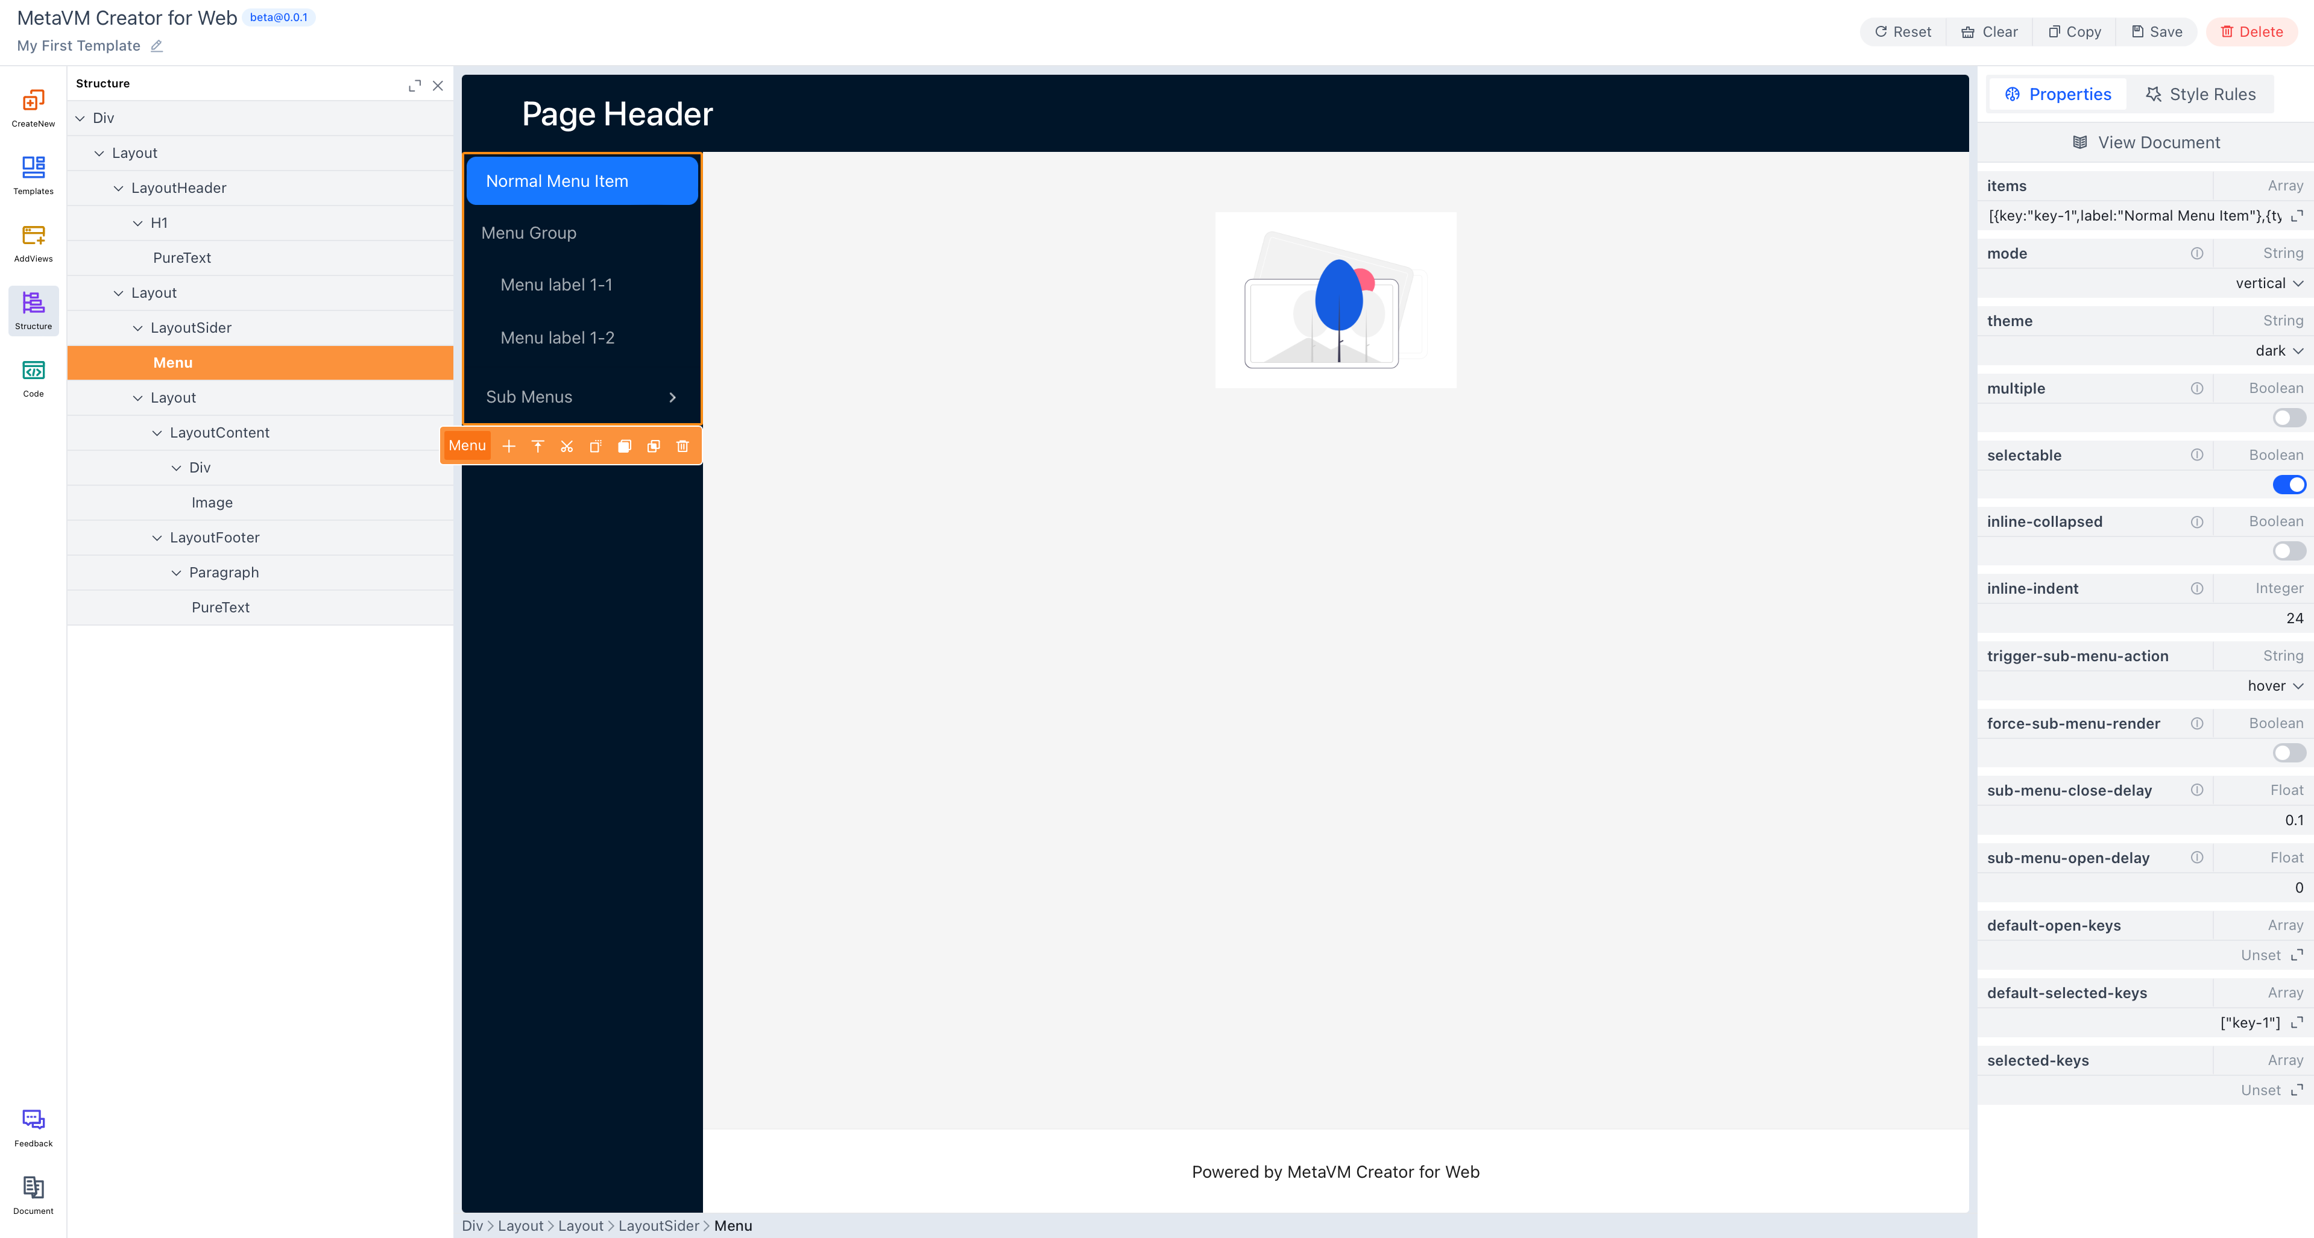Open the mode dropdown showing vertical
Viewport: 2314px width, 1238px height.
click(2269, 283)
